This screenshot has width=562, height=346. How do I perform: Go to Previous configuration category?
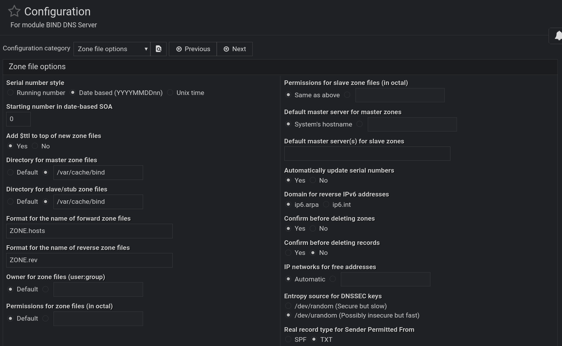click(x=193, y=49)
